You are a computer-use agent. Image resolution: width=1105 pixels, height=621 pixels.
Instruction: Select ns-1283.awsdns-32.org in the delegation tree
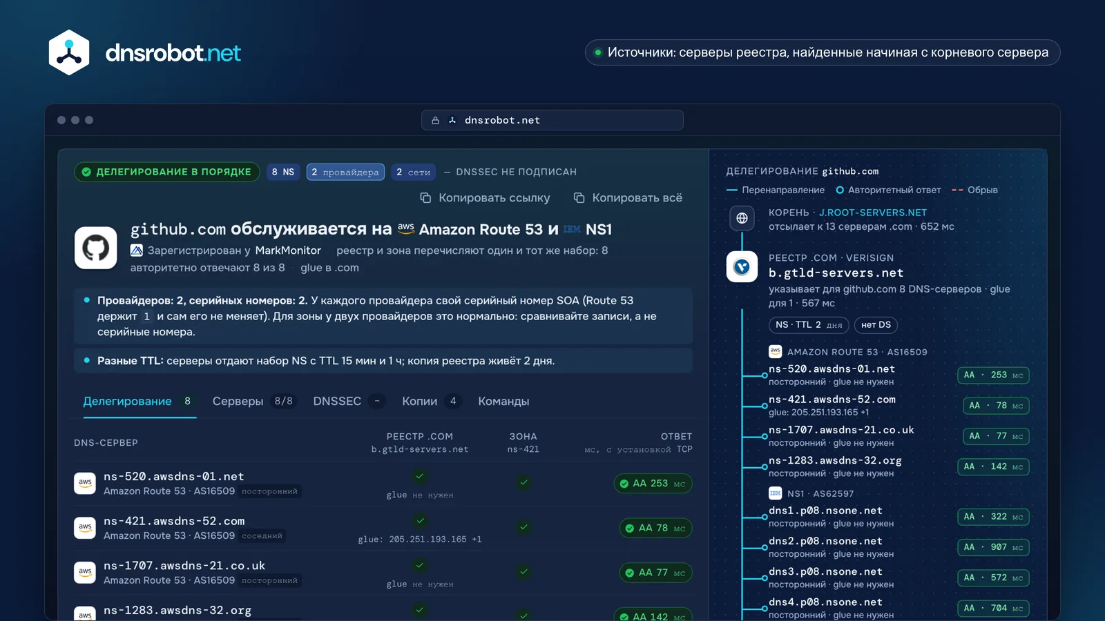(x=835, y=460)
